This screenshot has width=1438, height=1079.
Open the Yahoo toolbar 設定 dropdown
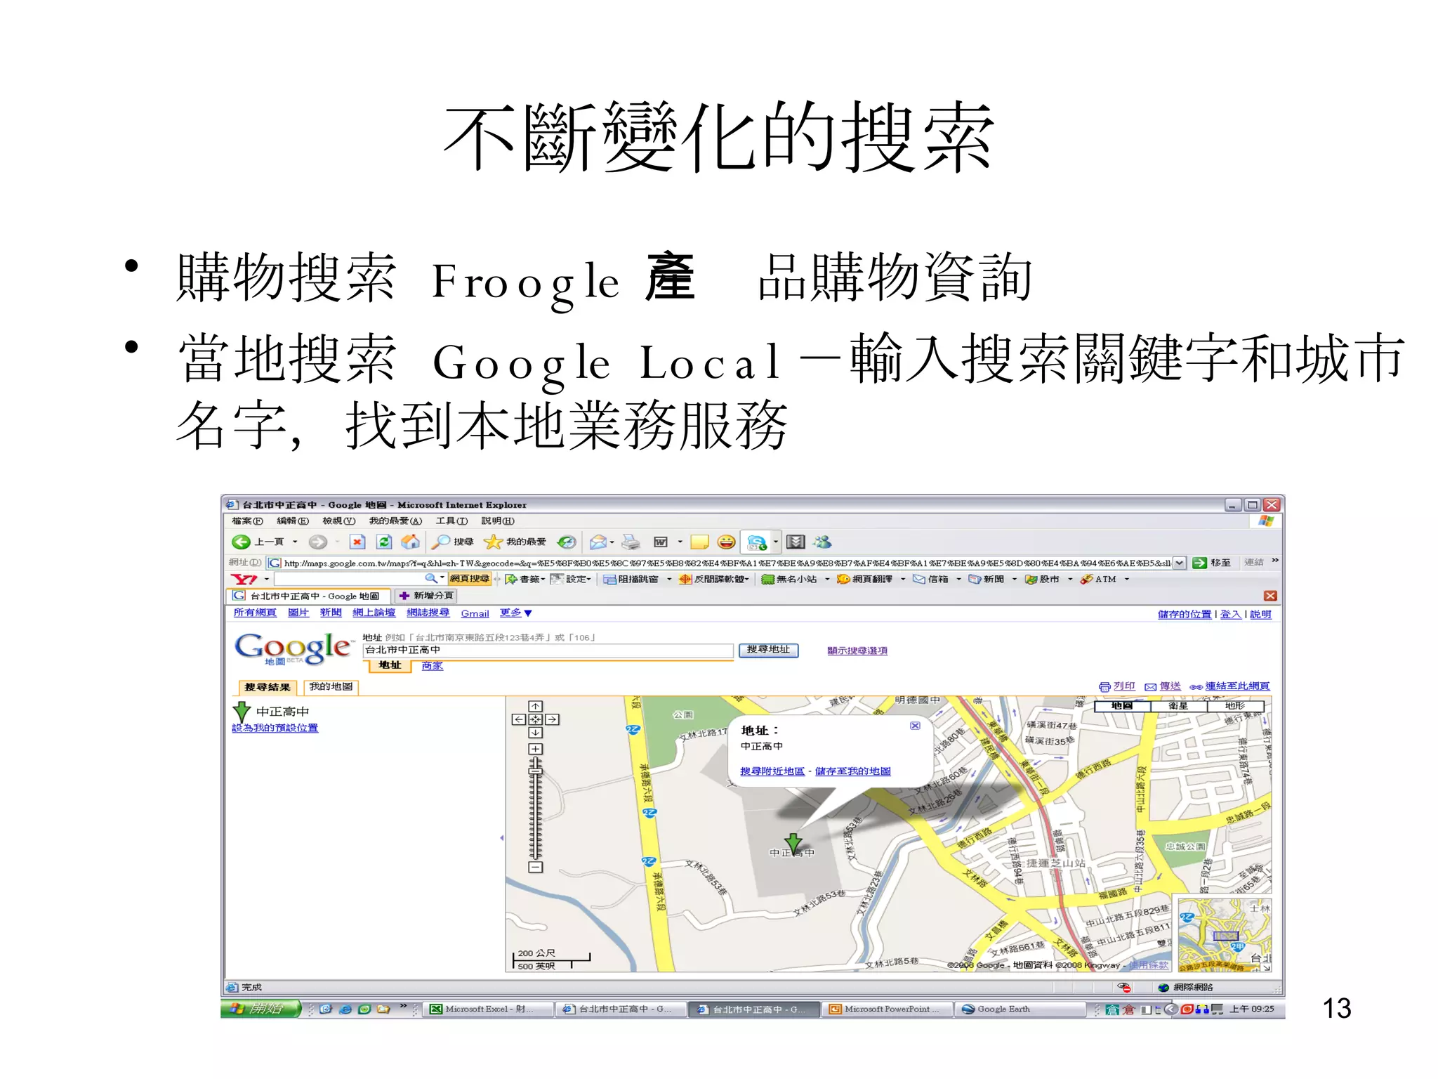point(571,579)
